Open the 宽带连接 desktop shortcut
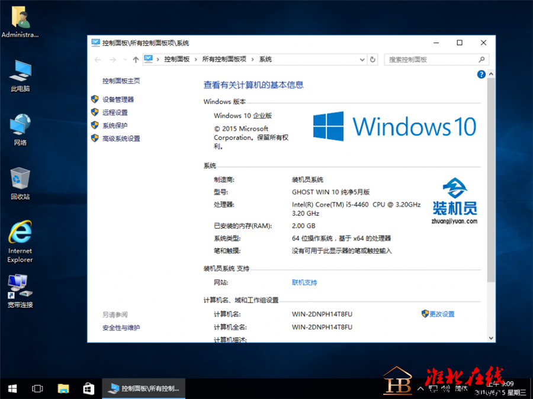Image resolution: width=533 pixels, height=399 pixels. coord(20,292)
